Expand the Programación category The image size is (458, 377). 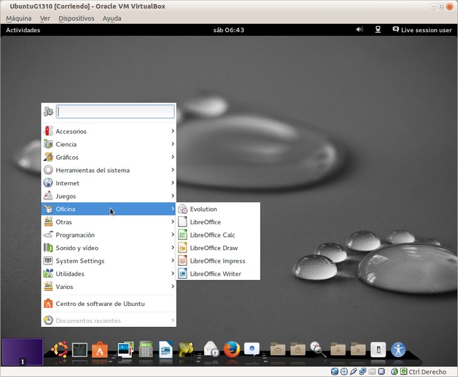pos(109,235)
